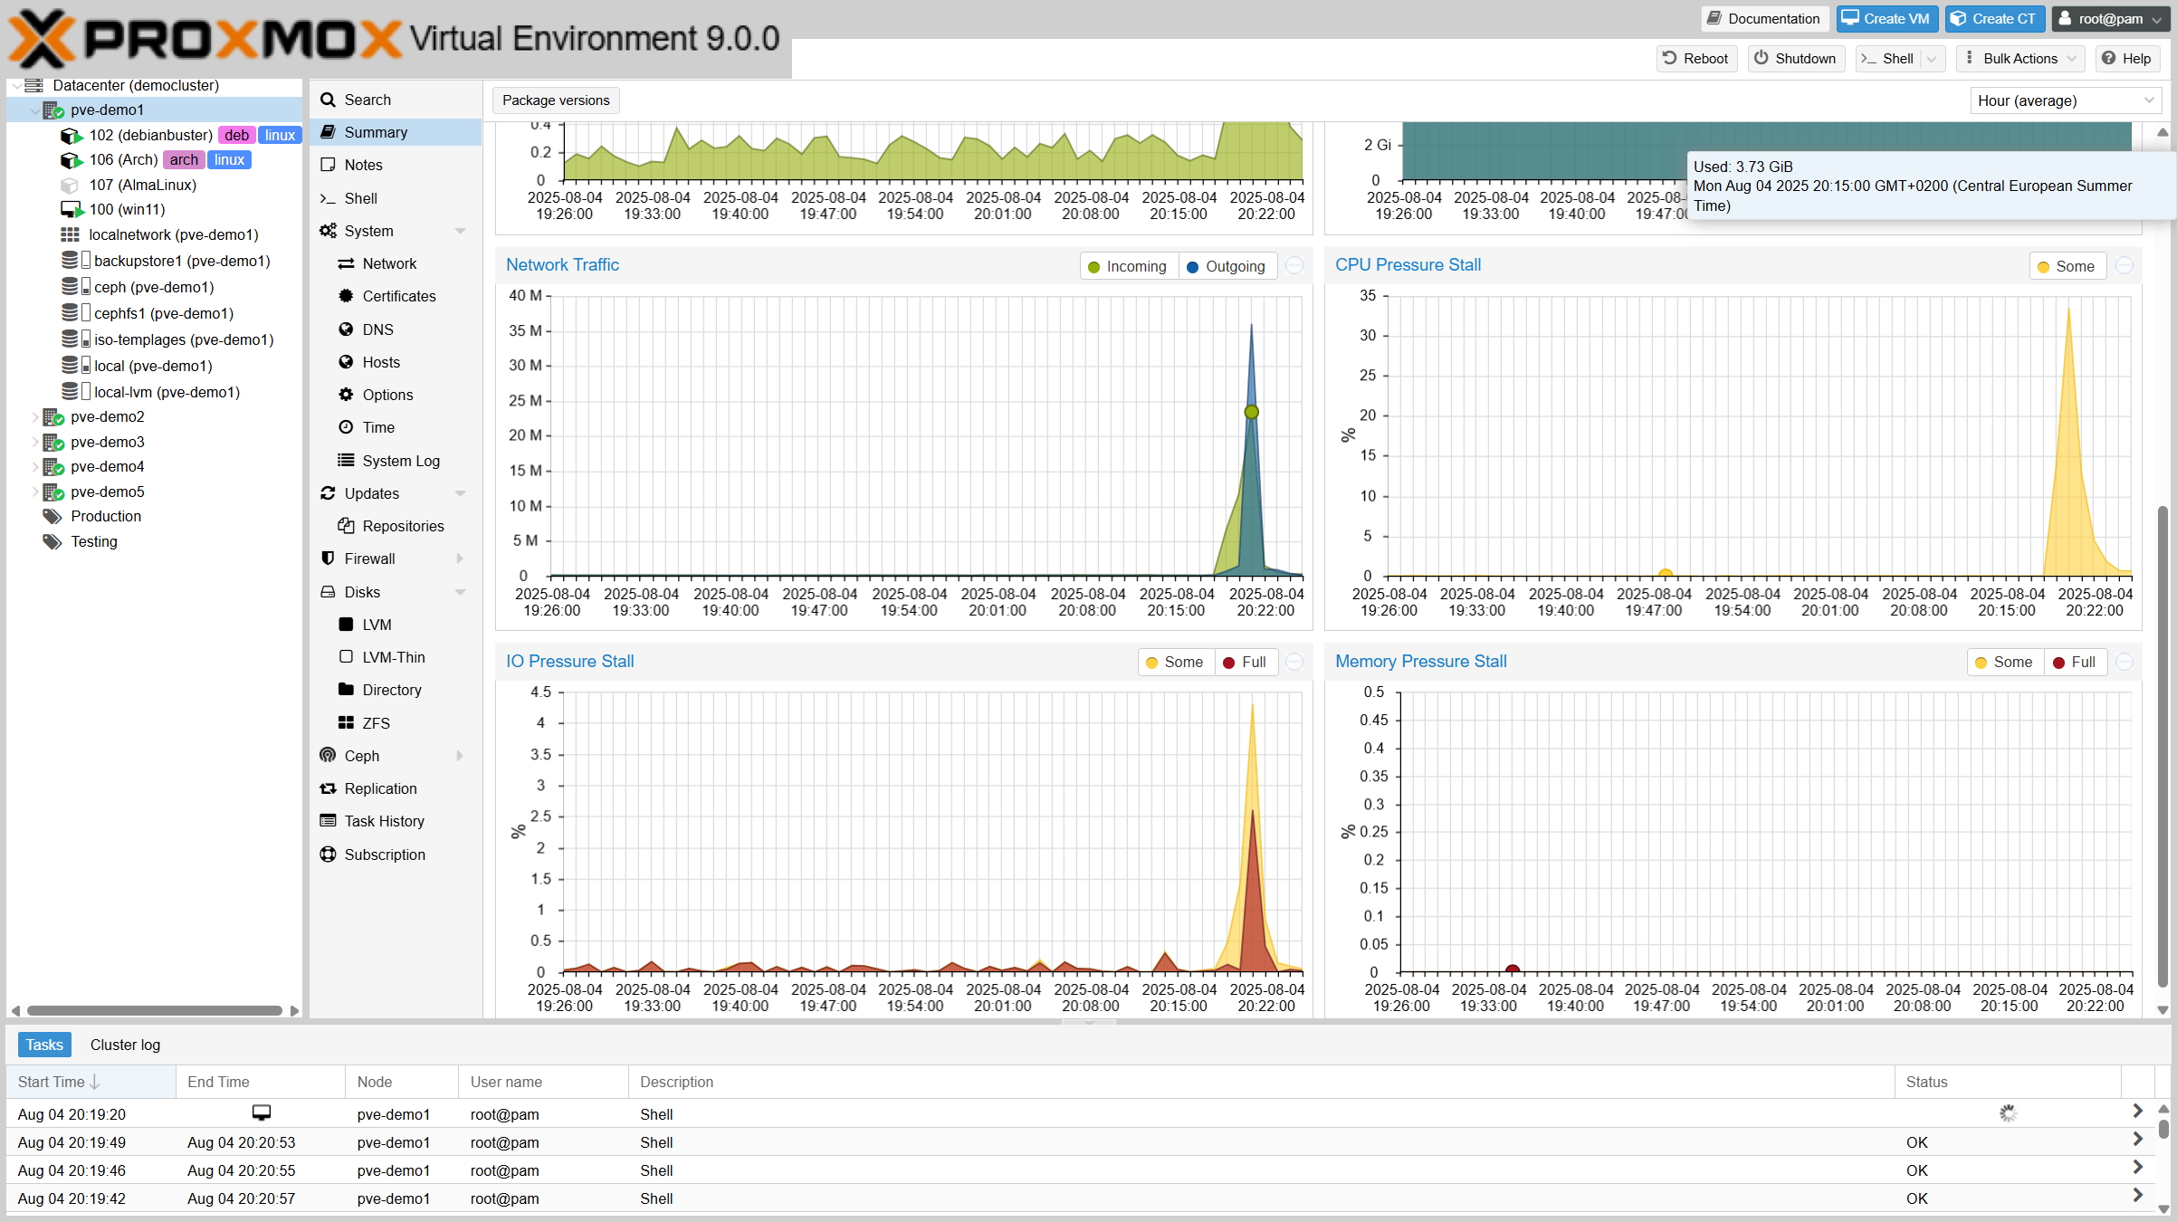Click the Subscription lifebuoy icon
Screen dimensions: 2177x1222
coord(328,854)
